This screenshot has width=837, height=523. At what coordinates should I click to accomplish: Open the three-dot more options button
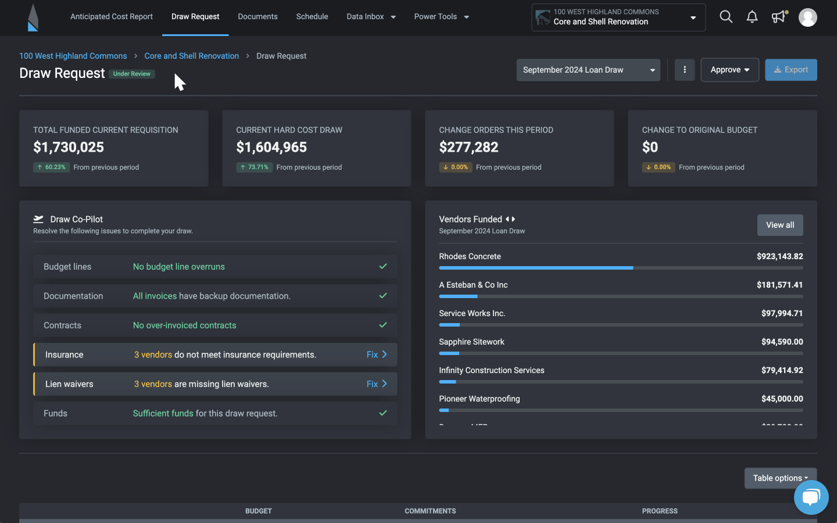tap(685, 70)
